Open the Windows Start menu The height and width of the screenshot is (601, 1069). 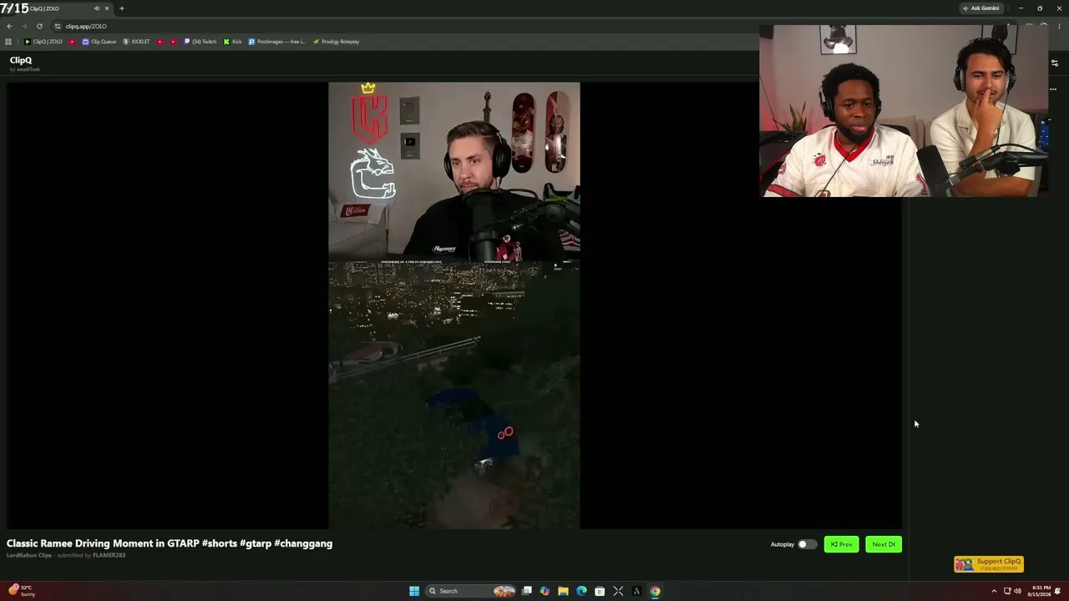point(414,591)
